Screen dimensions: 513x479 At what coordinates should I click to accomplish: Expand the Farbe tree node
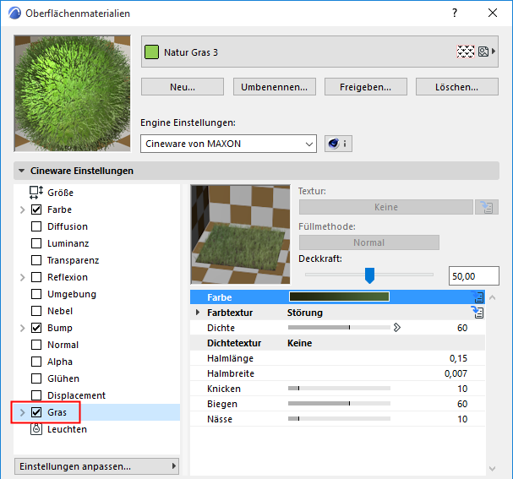pyautogui.click(x=22, y=210)
